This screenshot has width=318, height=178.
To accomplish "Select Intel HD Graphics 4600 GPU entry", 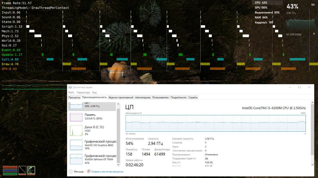I will pos(92,145).
